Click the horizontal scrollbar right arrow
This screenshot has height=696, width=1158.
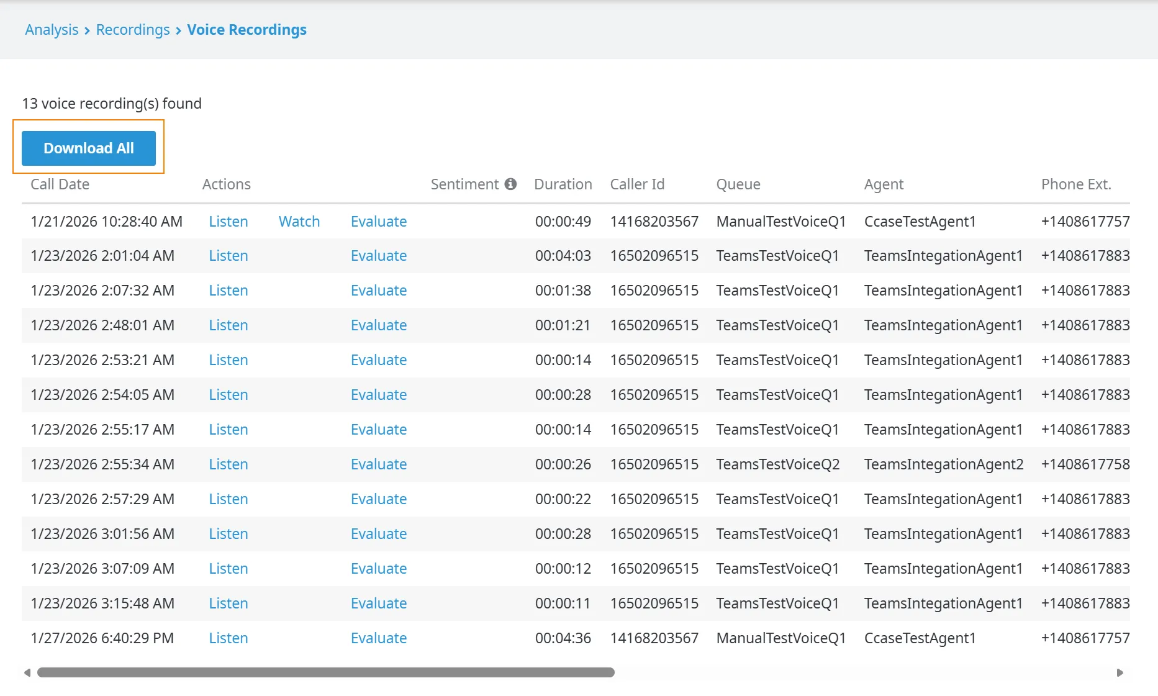pos(1120,672)
